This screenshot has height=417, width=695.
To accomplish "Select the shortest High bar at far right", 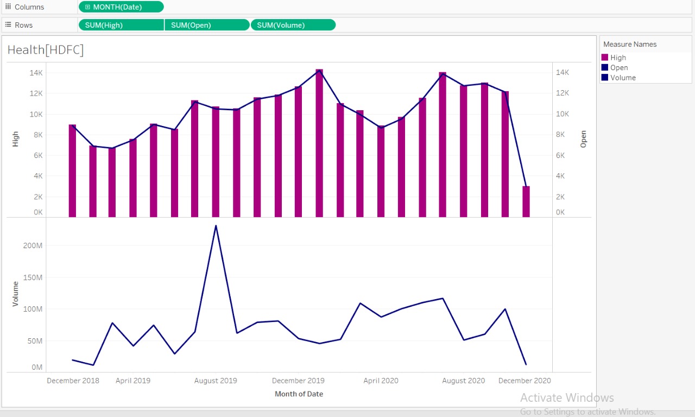I will [x=526, y=202].
